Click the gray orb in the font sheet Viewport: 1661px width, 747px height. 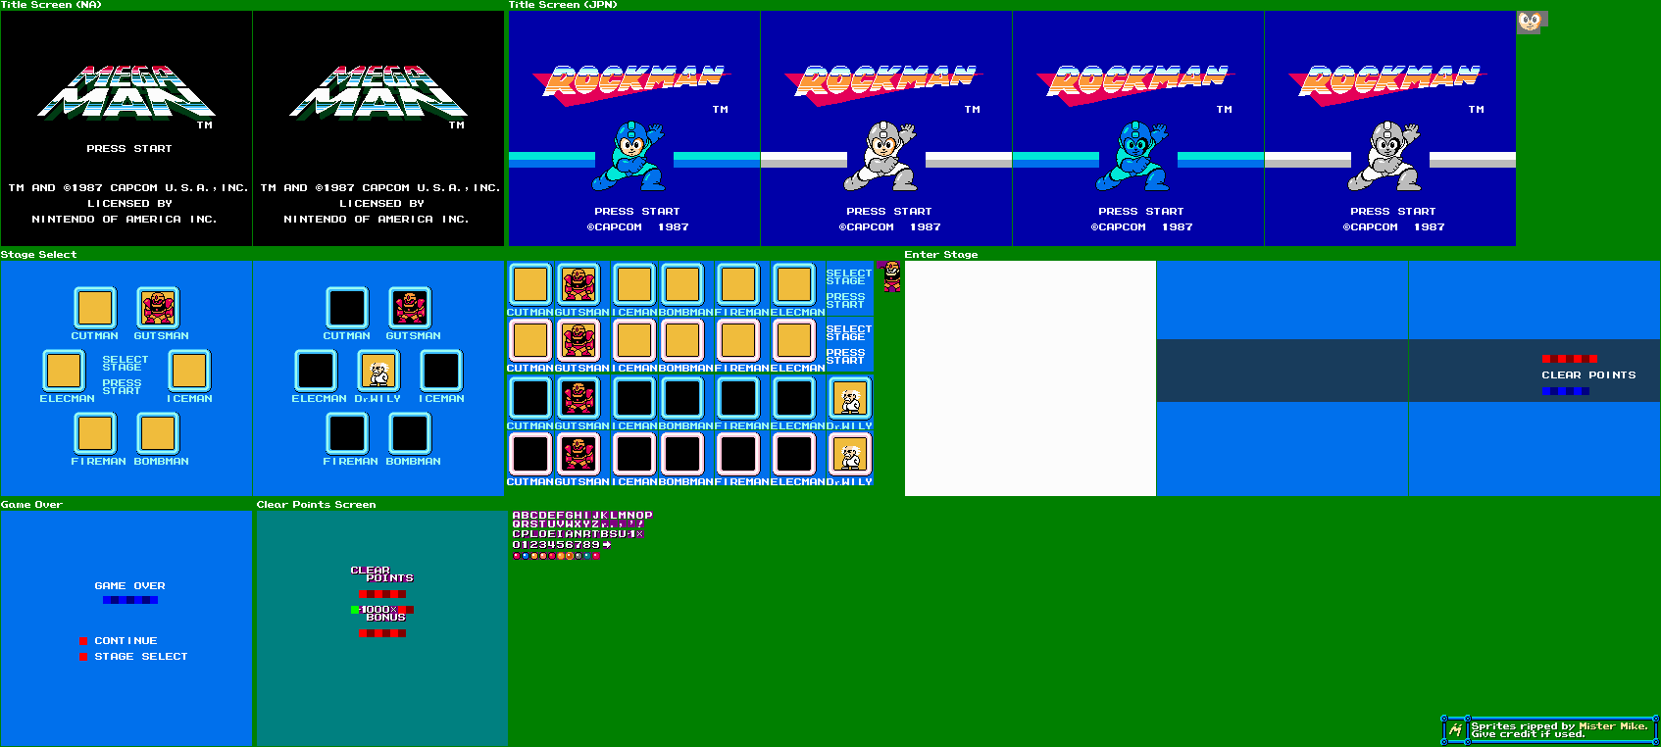(579, 556)
